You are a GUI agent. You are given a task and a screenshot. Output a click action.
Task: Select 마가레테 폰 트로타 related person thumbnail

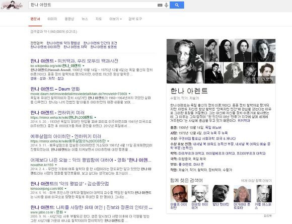[x=242, y=193]
